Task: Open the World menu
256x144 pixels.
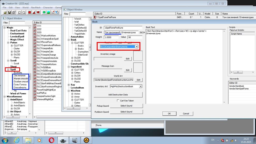Action: tap(25, 7)
